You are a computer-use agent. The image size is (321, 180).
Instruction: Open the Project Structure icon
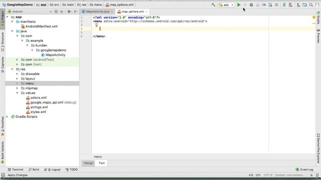(x=304, y=4)
